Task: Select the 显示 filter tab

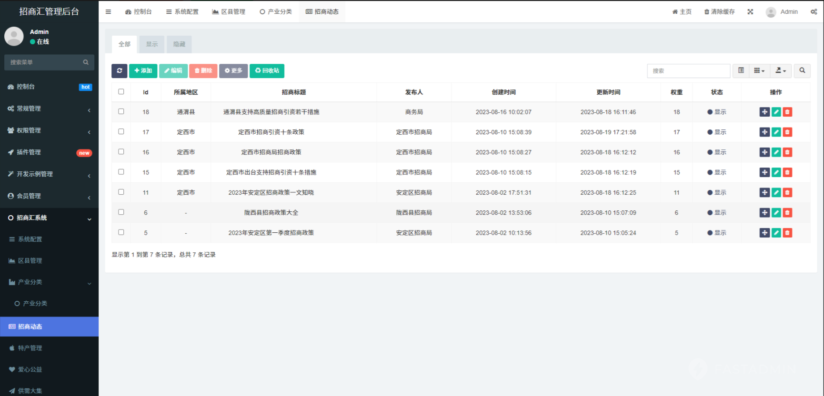Action: pyautogui.click(x=152, y=44)
